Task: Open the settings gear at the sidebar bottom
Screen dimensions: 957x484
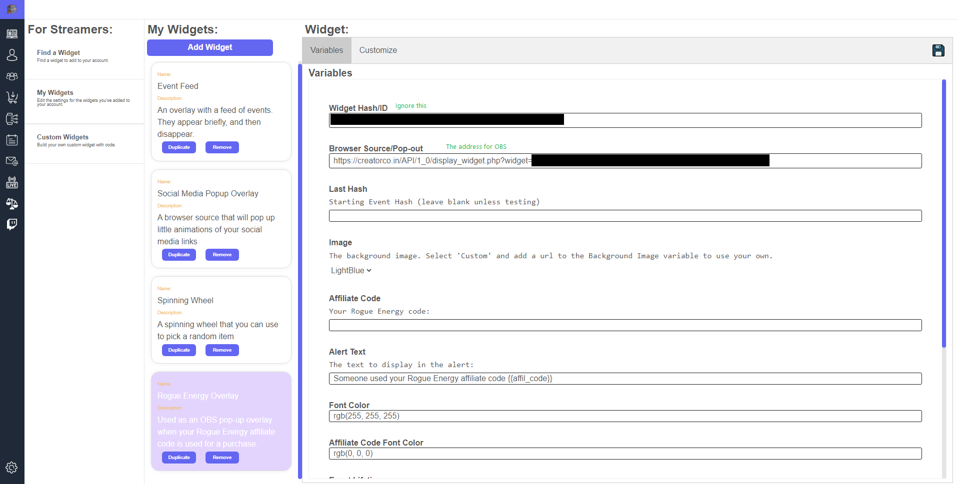Action: point(12,468)
